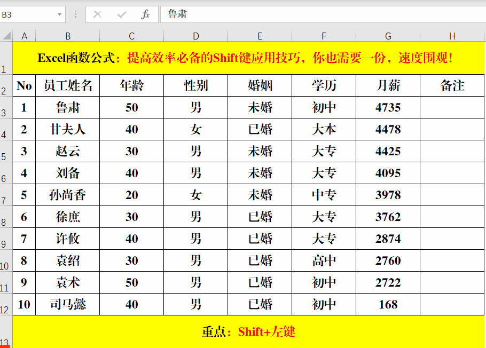
Task: Select column D header
Action: click(x=196, y=36)
